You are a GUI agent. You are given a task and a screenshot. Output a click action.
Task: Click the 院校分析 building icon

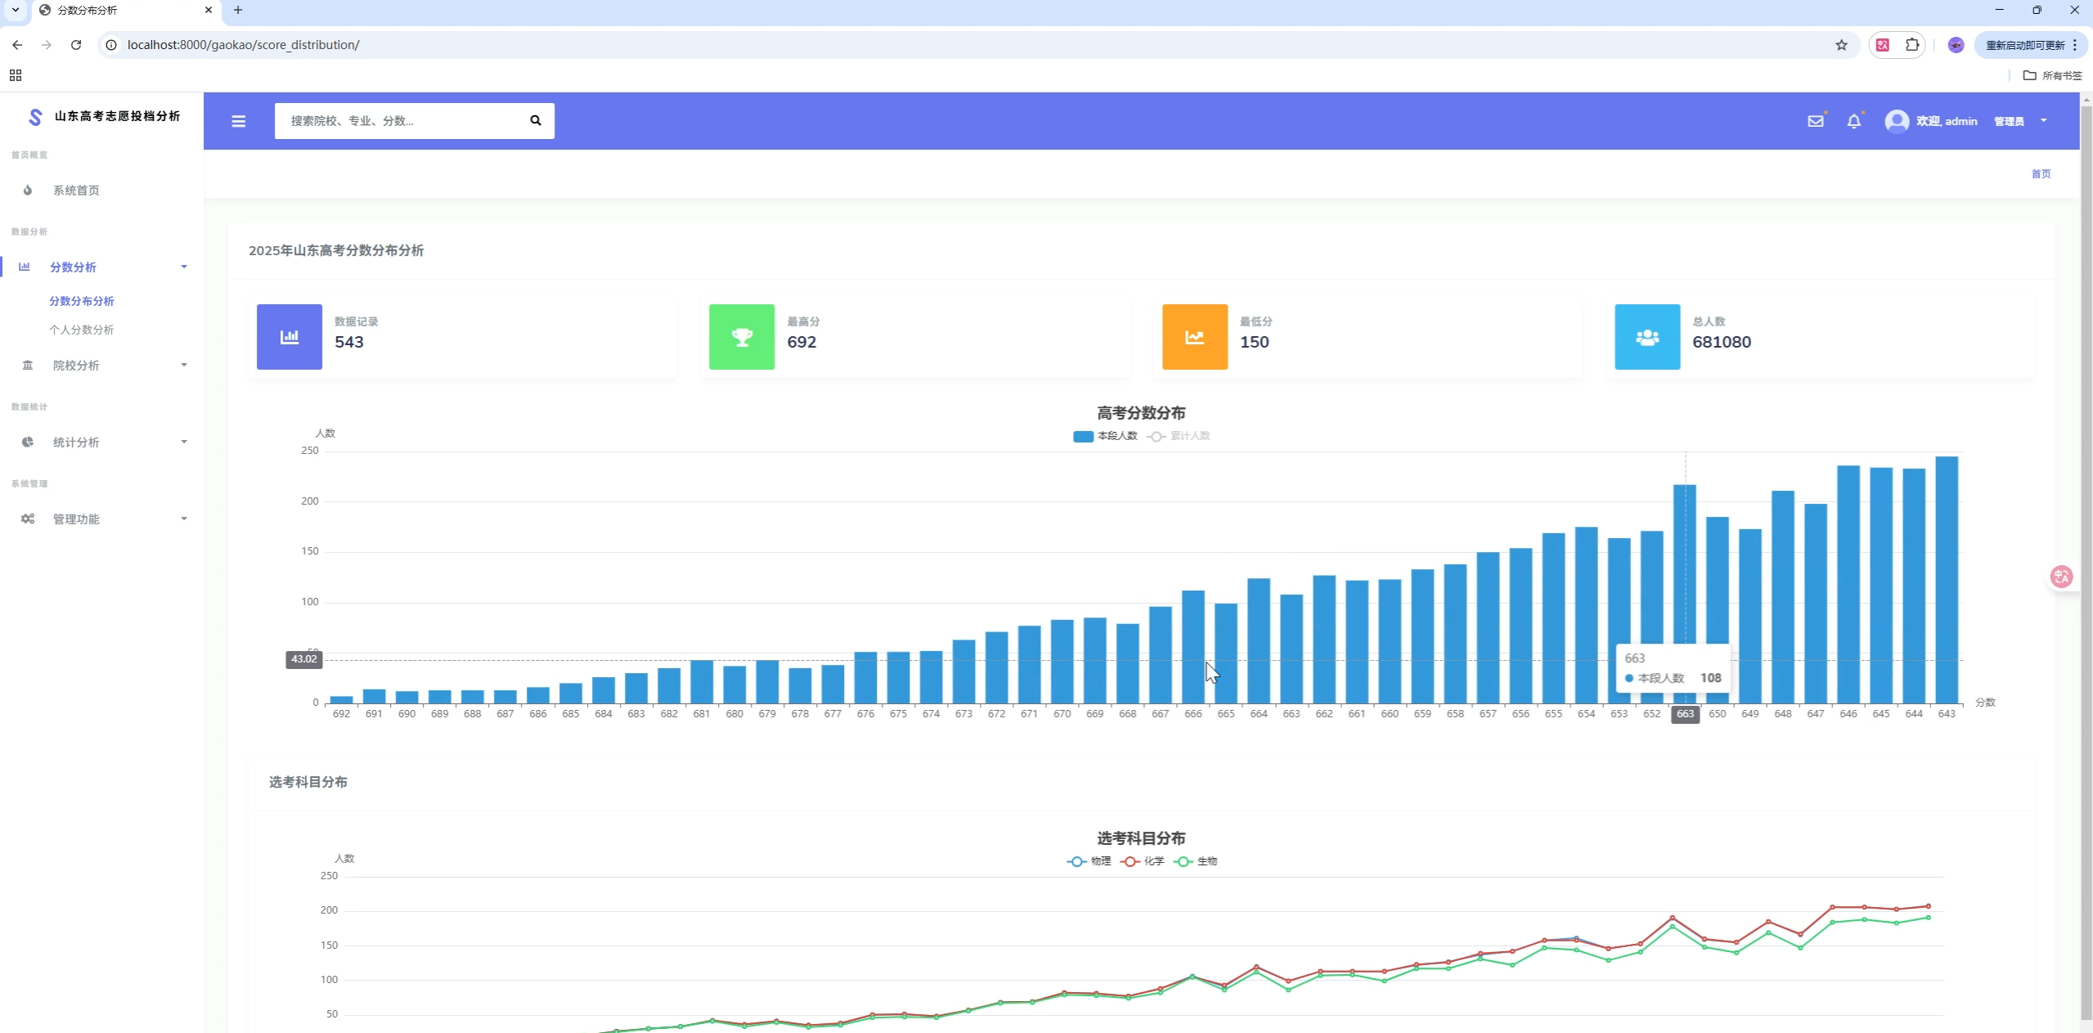pyautogui.click(x=28, y=365)
